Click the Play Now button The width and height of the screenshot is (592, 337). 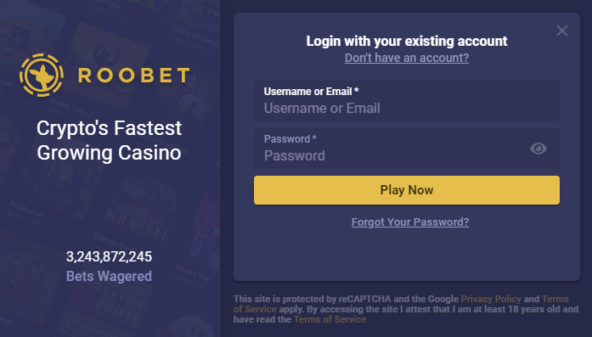pyautogui.click(x=407, y=190)
